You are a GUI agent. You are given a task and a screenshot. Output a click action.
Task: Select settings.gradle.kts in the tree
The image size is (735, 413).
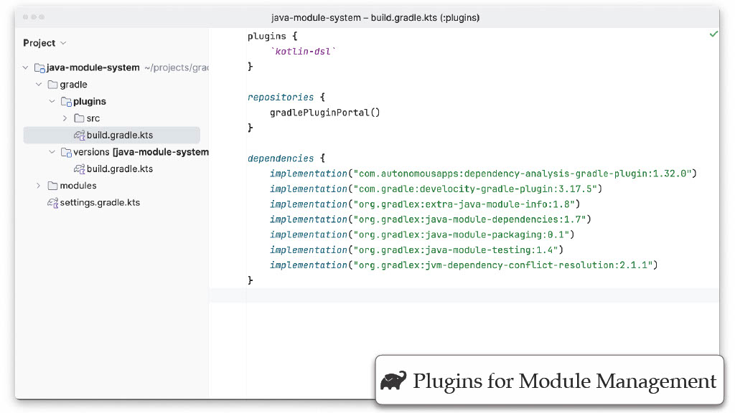(x=100, y=203)
